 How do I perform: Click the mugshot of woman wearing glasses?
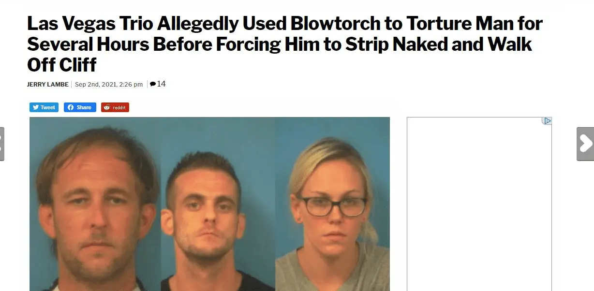pyautogui.click(x=333, y=204)
